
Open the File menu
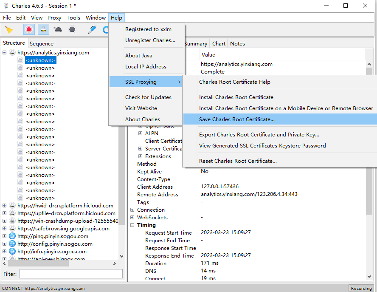pyautogui.click(x=7, y=18)
